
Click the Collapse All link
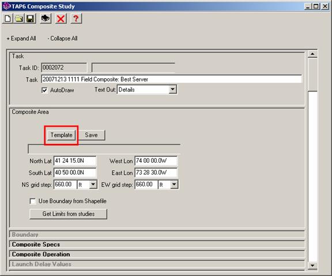click(x=62, y=39)
